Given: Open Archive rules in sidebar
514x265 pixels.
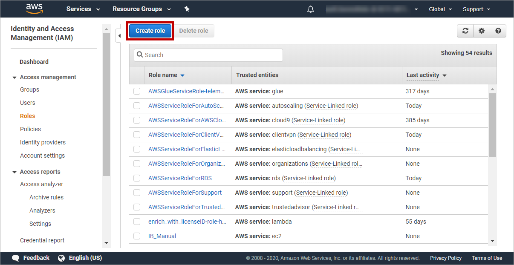Looking at the screenshot, I should (x=46, y=197).
